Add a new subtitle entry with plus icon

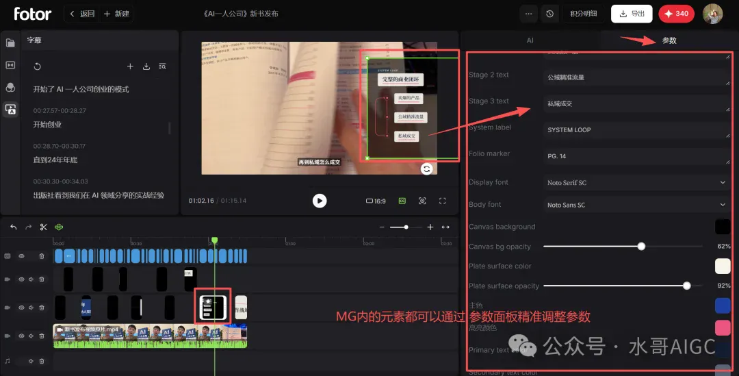(130, 66)
